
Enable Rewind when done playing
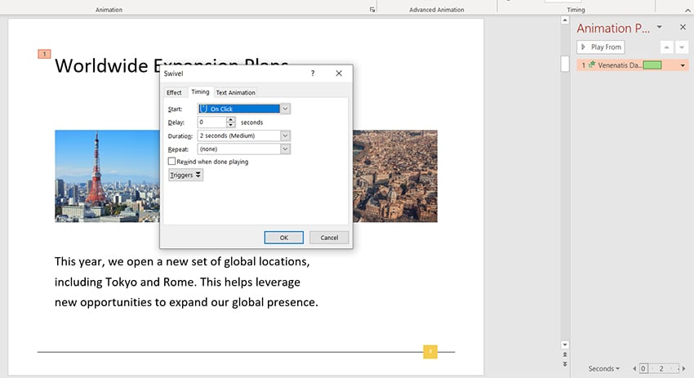171,162
